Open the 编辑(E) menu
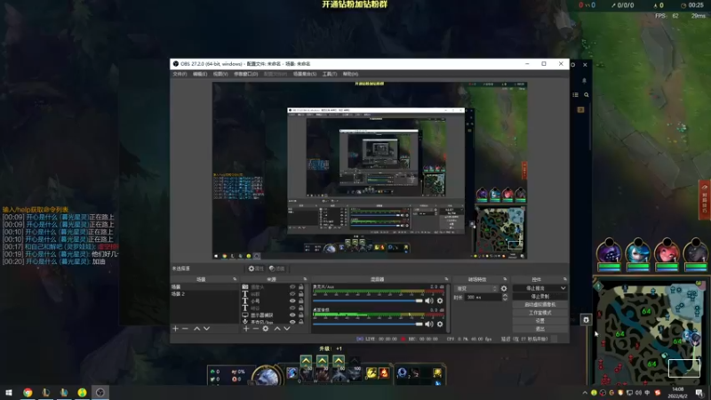This screenshot has height=400, width=711. (200, 74)
